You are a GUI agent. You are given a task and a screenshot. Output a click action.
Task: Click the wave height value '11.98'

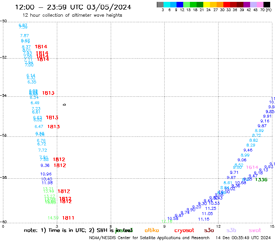point(47,183)
